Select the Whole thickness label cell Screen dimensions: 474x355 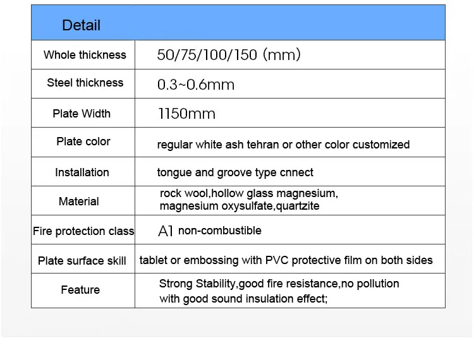[85, 55]
